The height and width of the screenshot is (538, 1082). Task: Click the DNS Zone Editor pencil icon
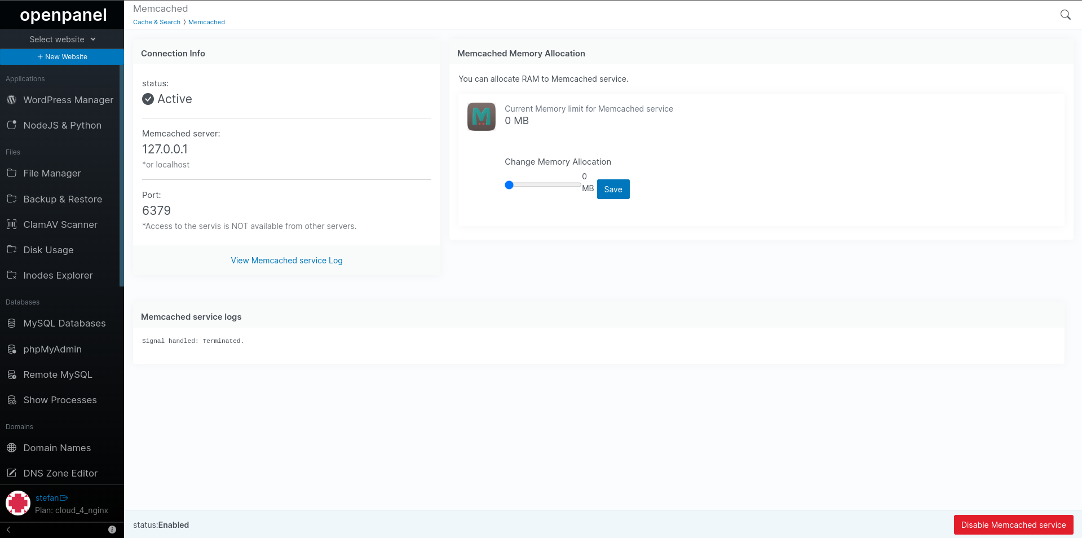[x=11, y=473]
